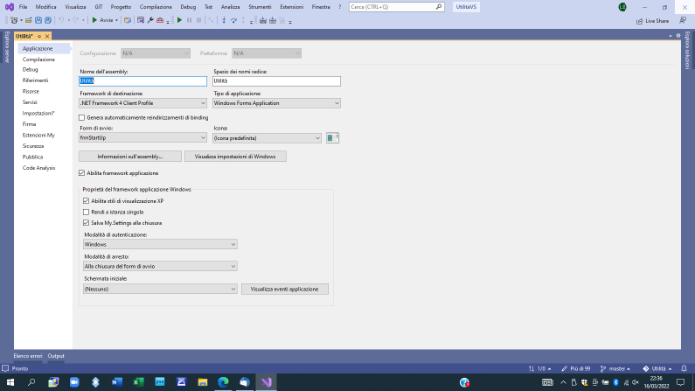Open the user account avatar
Viewport: 695px width, 391px height.
click(x=623, y=7)
